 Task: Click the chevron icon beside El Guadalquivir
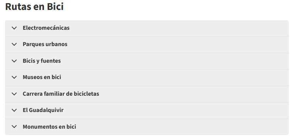click(14, 110)
